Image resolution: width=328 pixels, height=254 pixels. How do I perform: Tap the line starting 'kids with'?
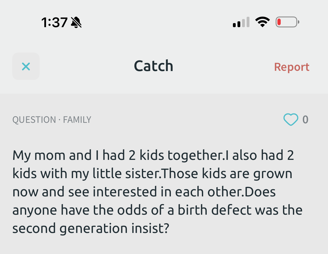point(152,174)
